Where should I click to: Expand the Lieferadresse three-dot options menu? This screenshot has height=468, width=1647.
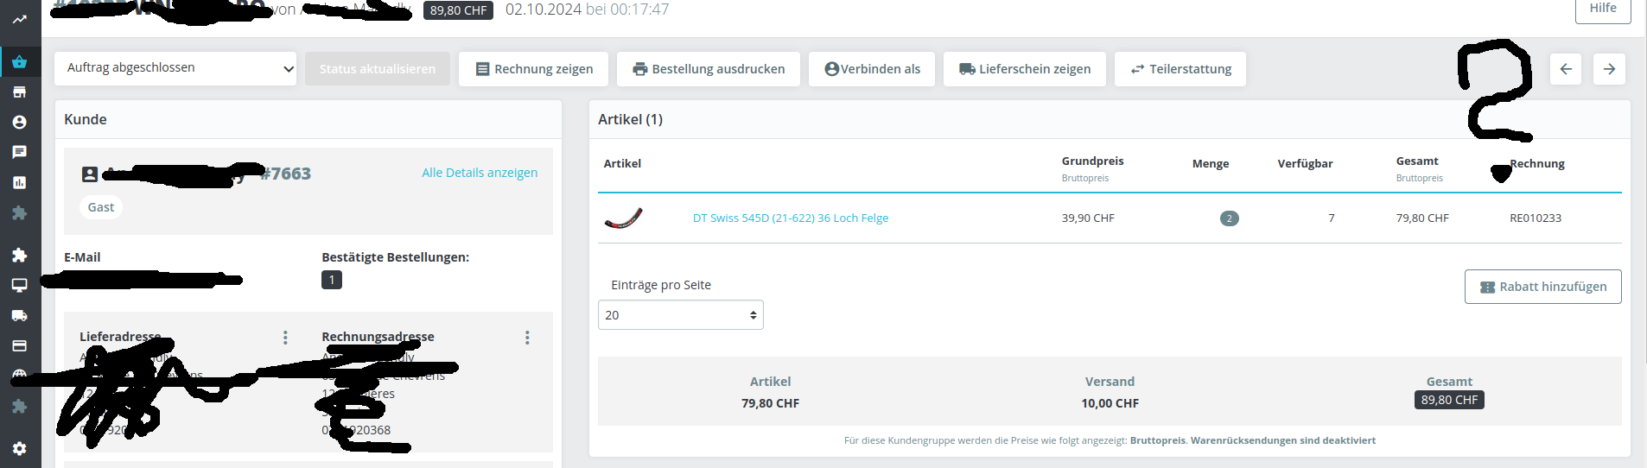pos(285,338)
